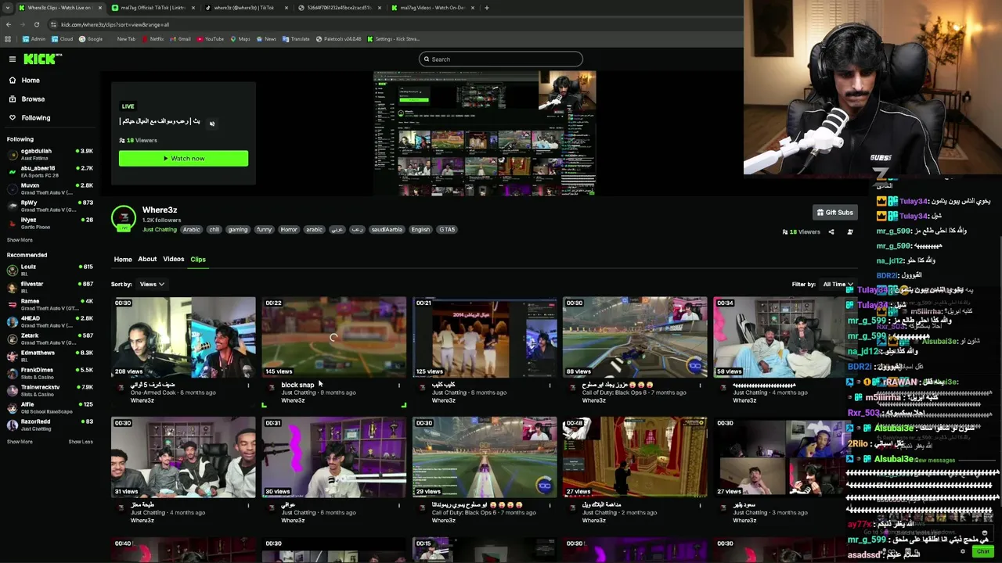Open options menu for 208 views clip
1002x563 pixels.
[248, 385]
